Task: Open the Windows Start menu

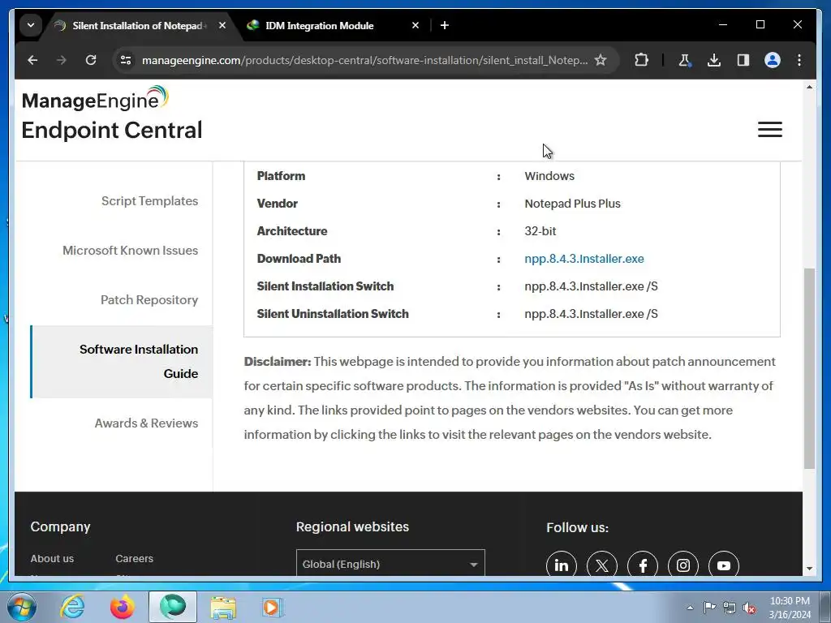Action: coord(21,607)
